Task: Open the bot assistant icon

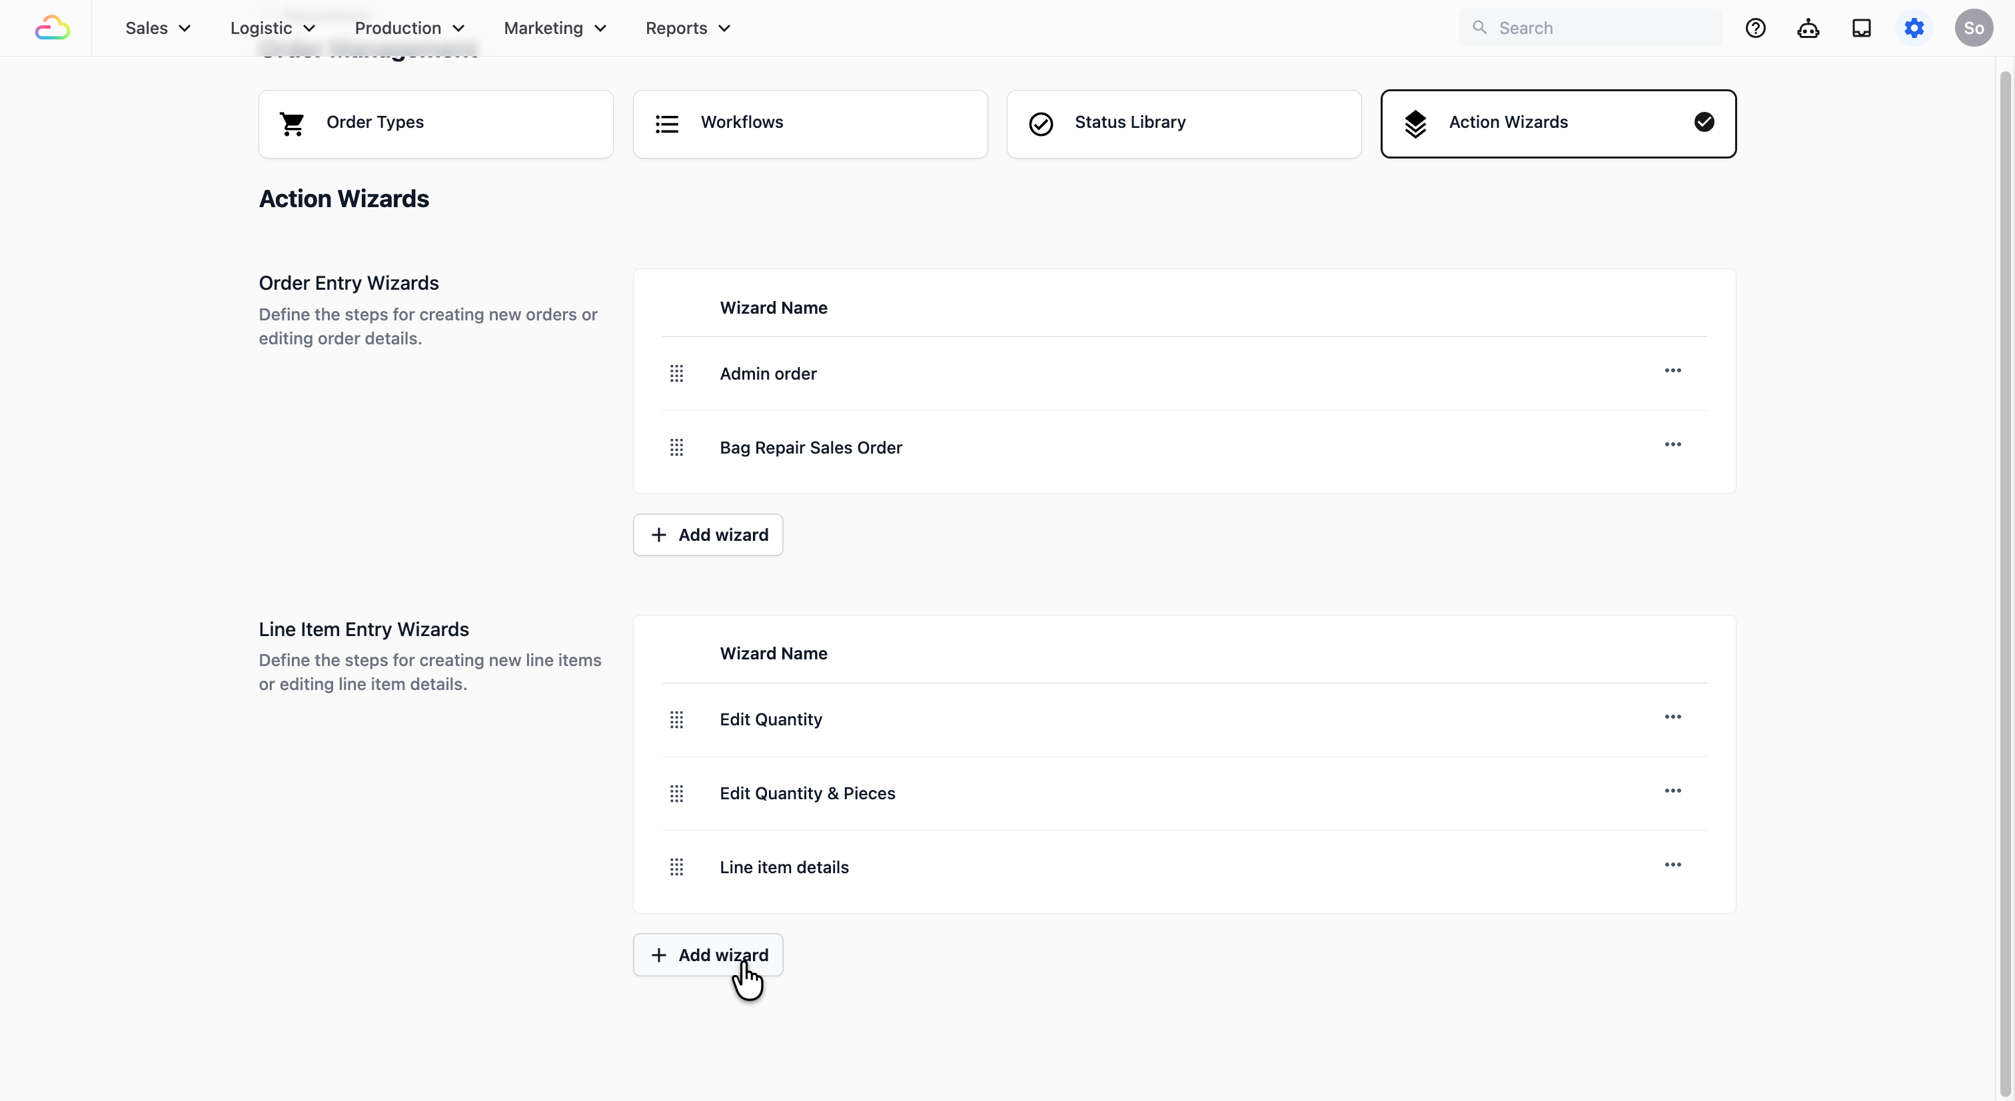Action: pyautogui.click(x=1808, y=28)
